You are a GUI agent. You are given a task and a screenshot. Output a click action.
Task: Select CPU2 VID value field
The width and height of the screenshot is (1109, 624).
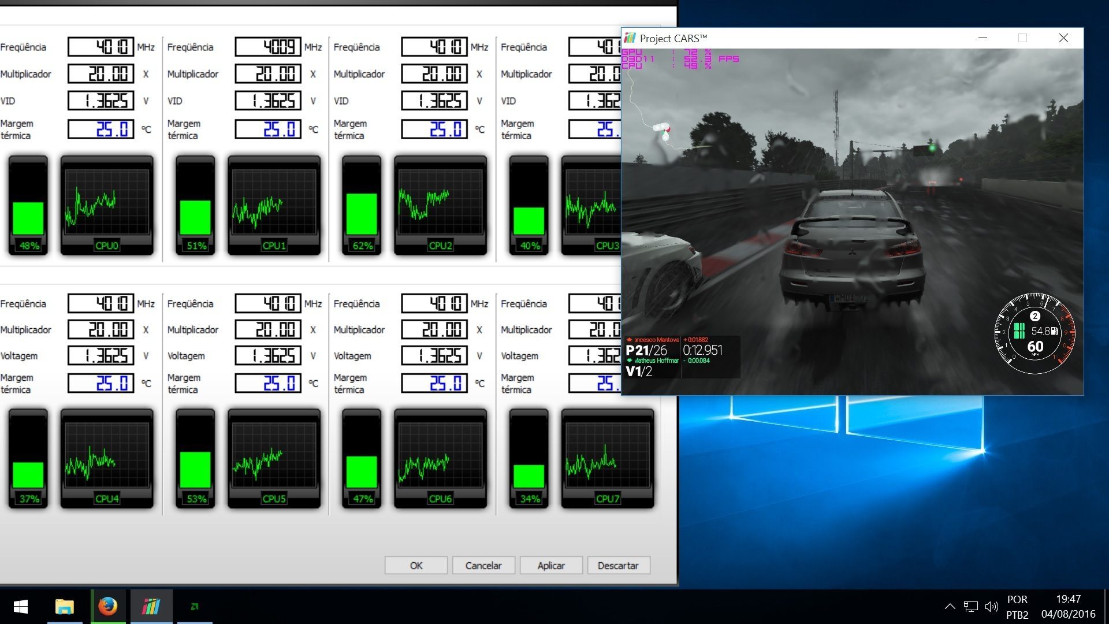point(434,101)
